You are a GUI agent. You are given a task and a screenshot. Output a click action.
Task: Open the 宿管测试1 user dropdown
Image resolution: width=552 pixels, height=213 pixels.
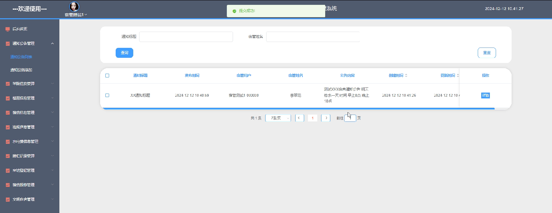(x=76, y=15)
